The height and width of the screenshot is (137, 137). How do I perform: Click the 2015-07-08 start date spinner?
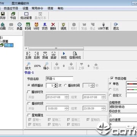(67, 97)
